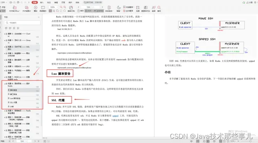Move the status bar zoom slider

pos(250,141)
